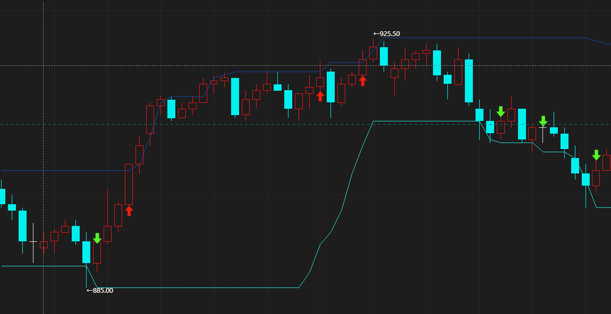The height and width of the screenshot is (314, 611).
Task: Click the white doji candle on the vertical crosshair
Action: click(x=33, y=241)
